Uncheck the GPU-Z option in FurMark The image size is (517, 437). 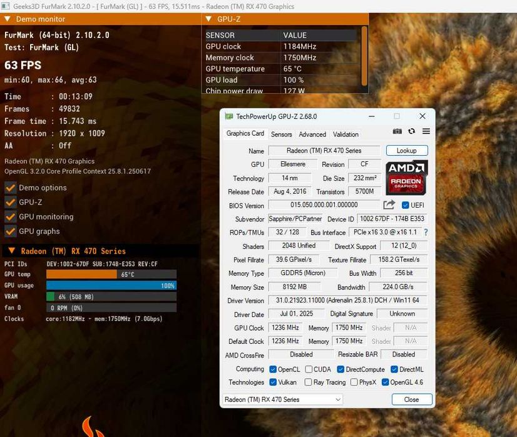click(x=11, y=202)
